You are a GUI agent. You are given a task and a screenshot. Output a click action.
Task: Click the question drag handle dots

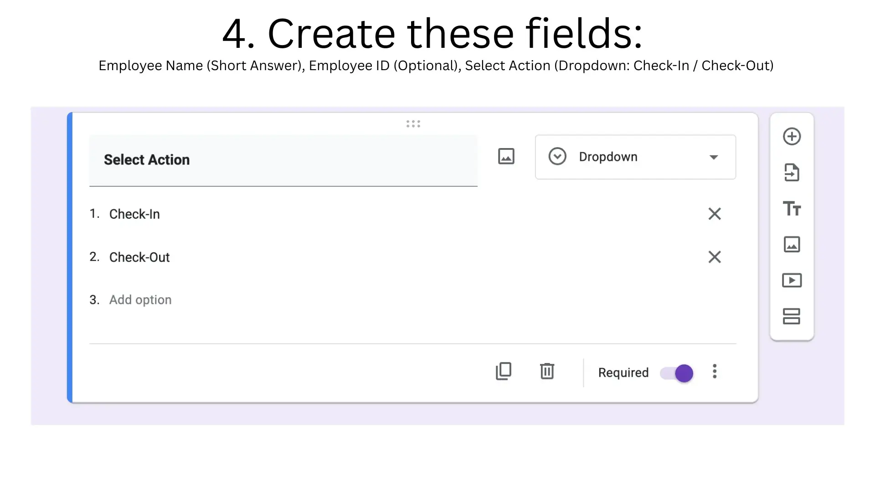click(412, 123)
